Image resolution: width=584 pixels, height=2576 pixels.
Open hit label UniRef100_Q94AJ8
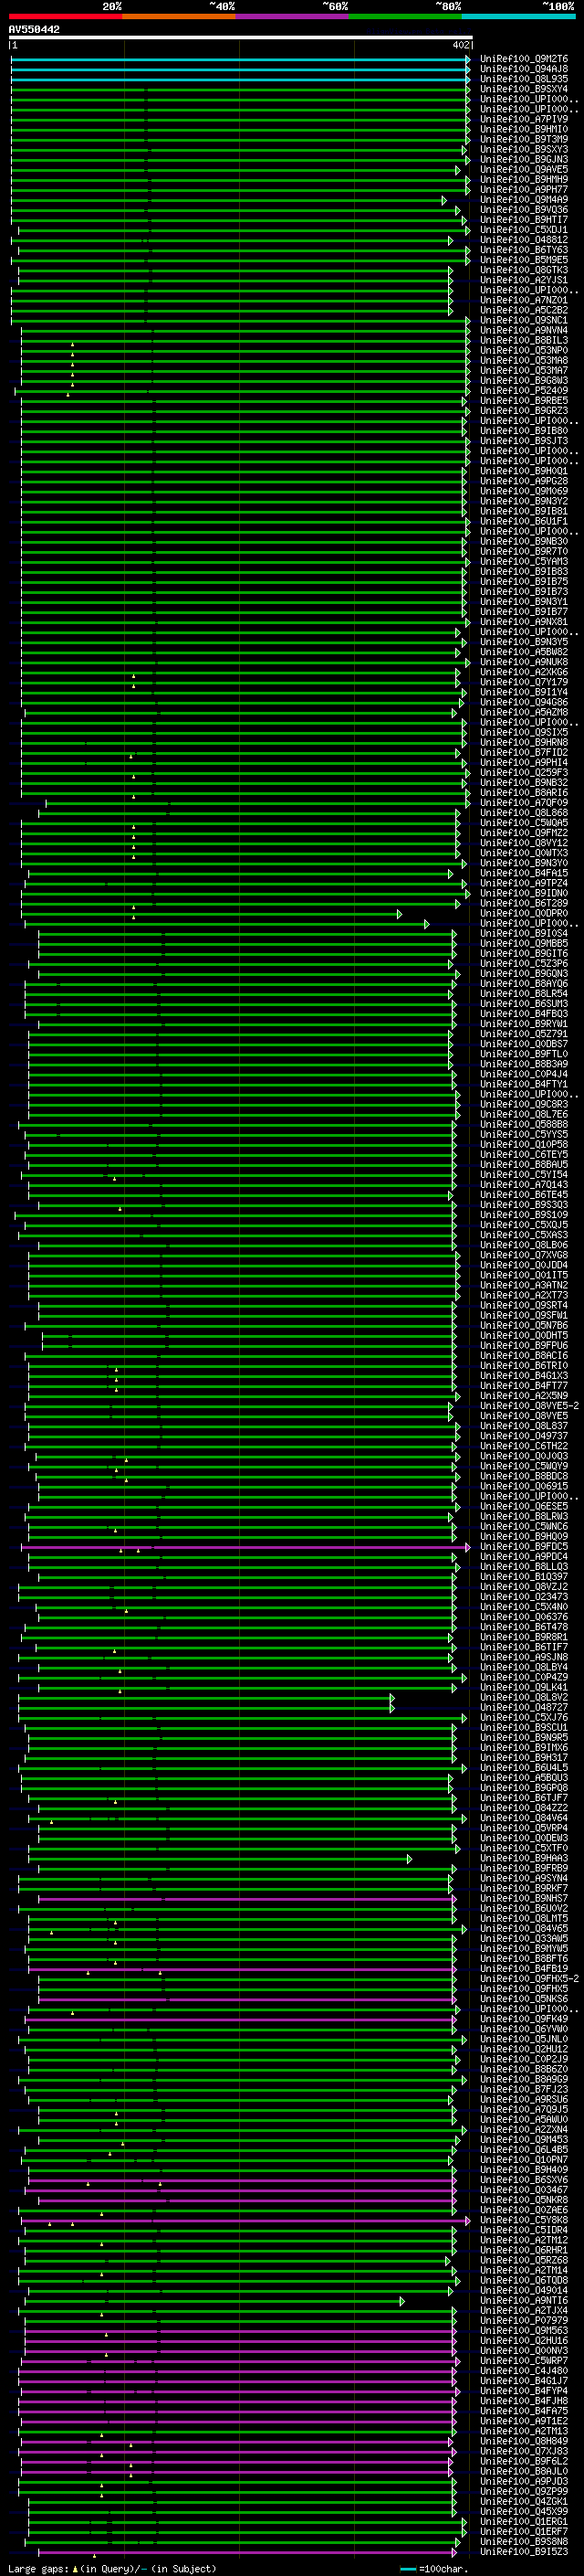tap(524, 69)
